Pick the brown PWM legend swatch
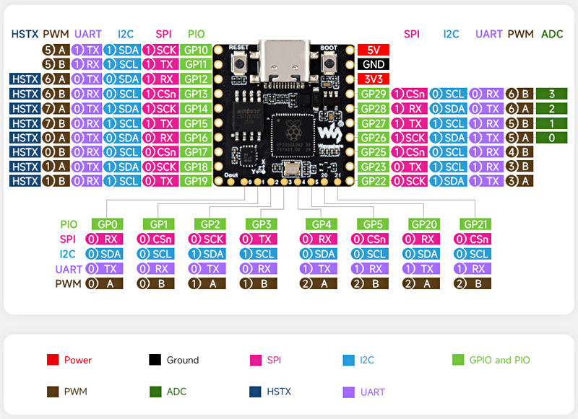Viewport: 578px width, 419px height. 52,392
